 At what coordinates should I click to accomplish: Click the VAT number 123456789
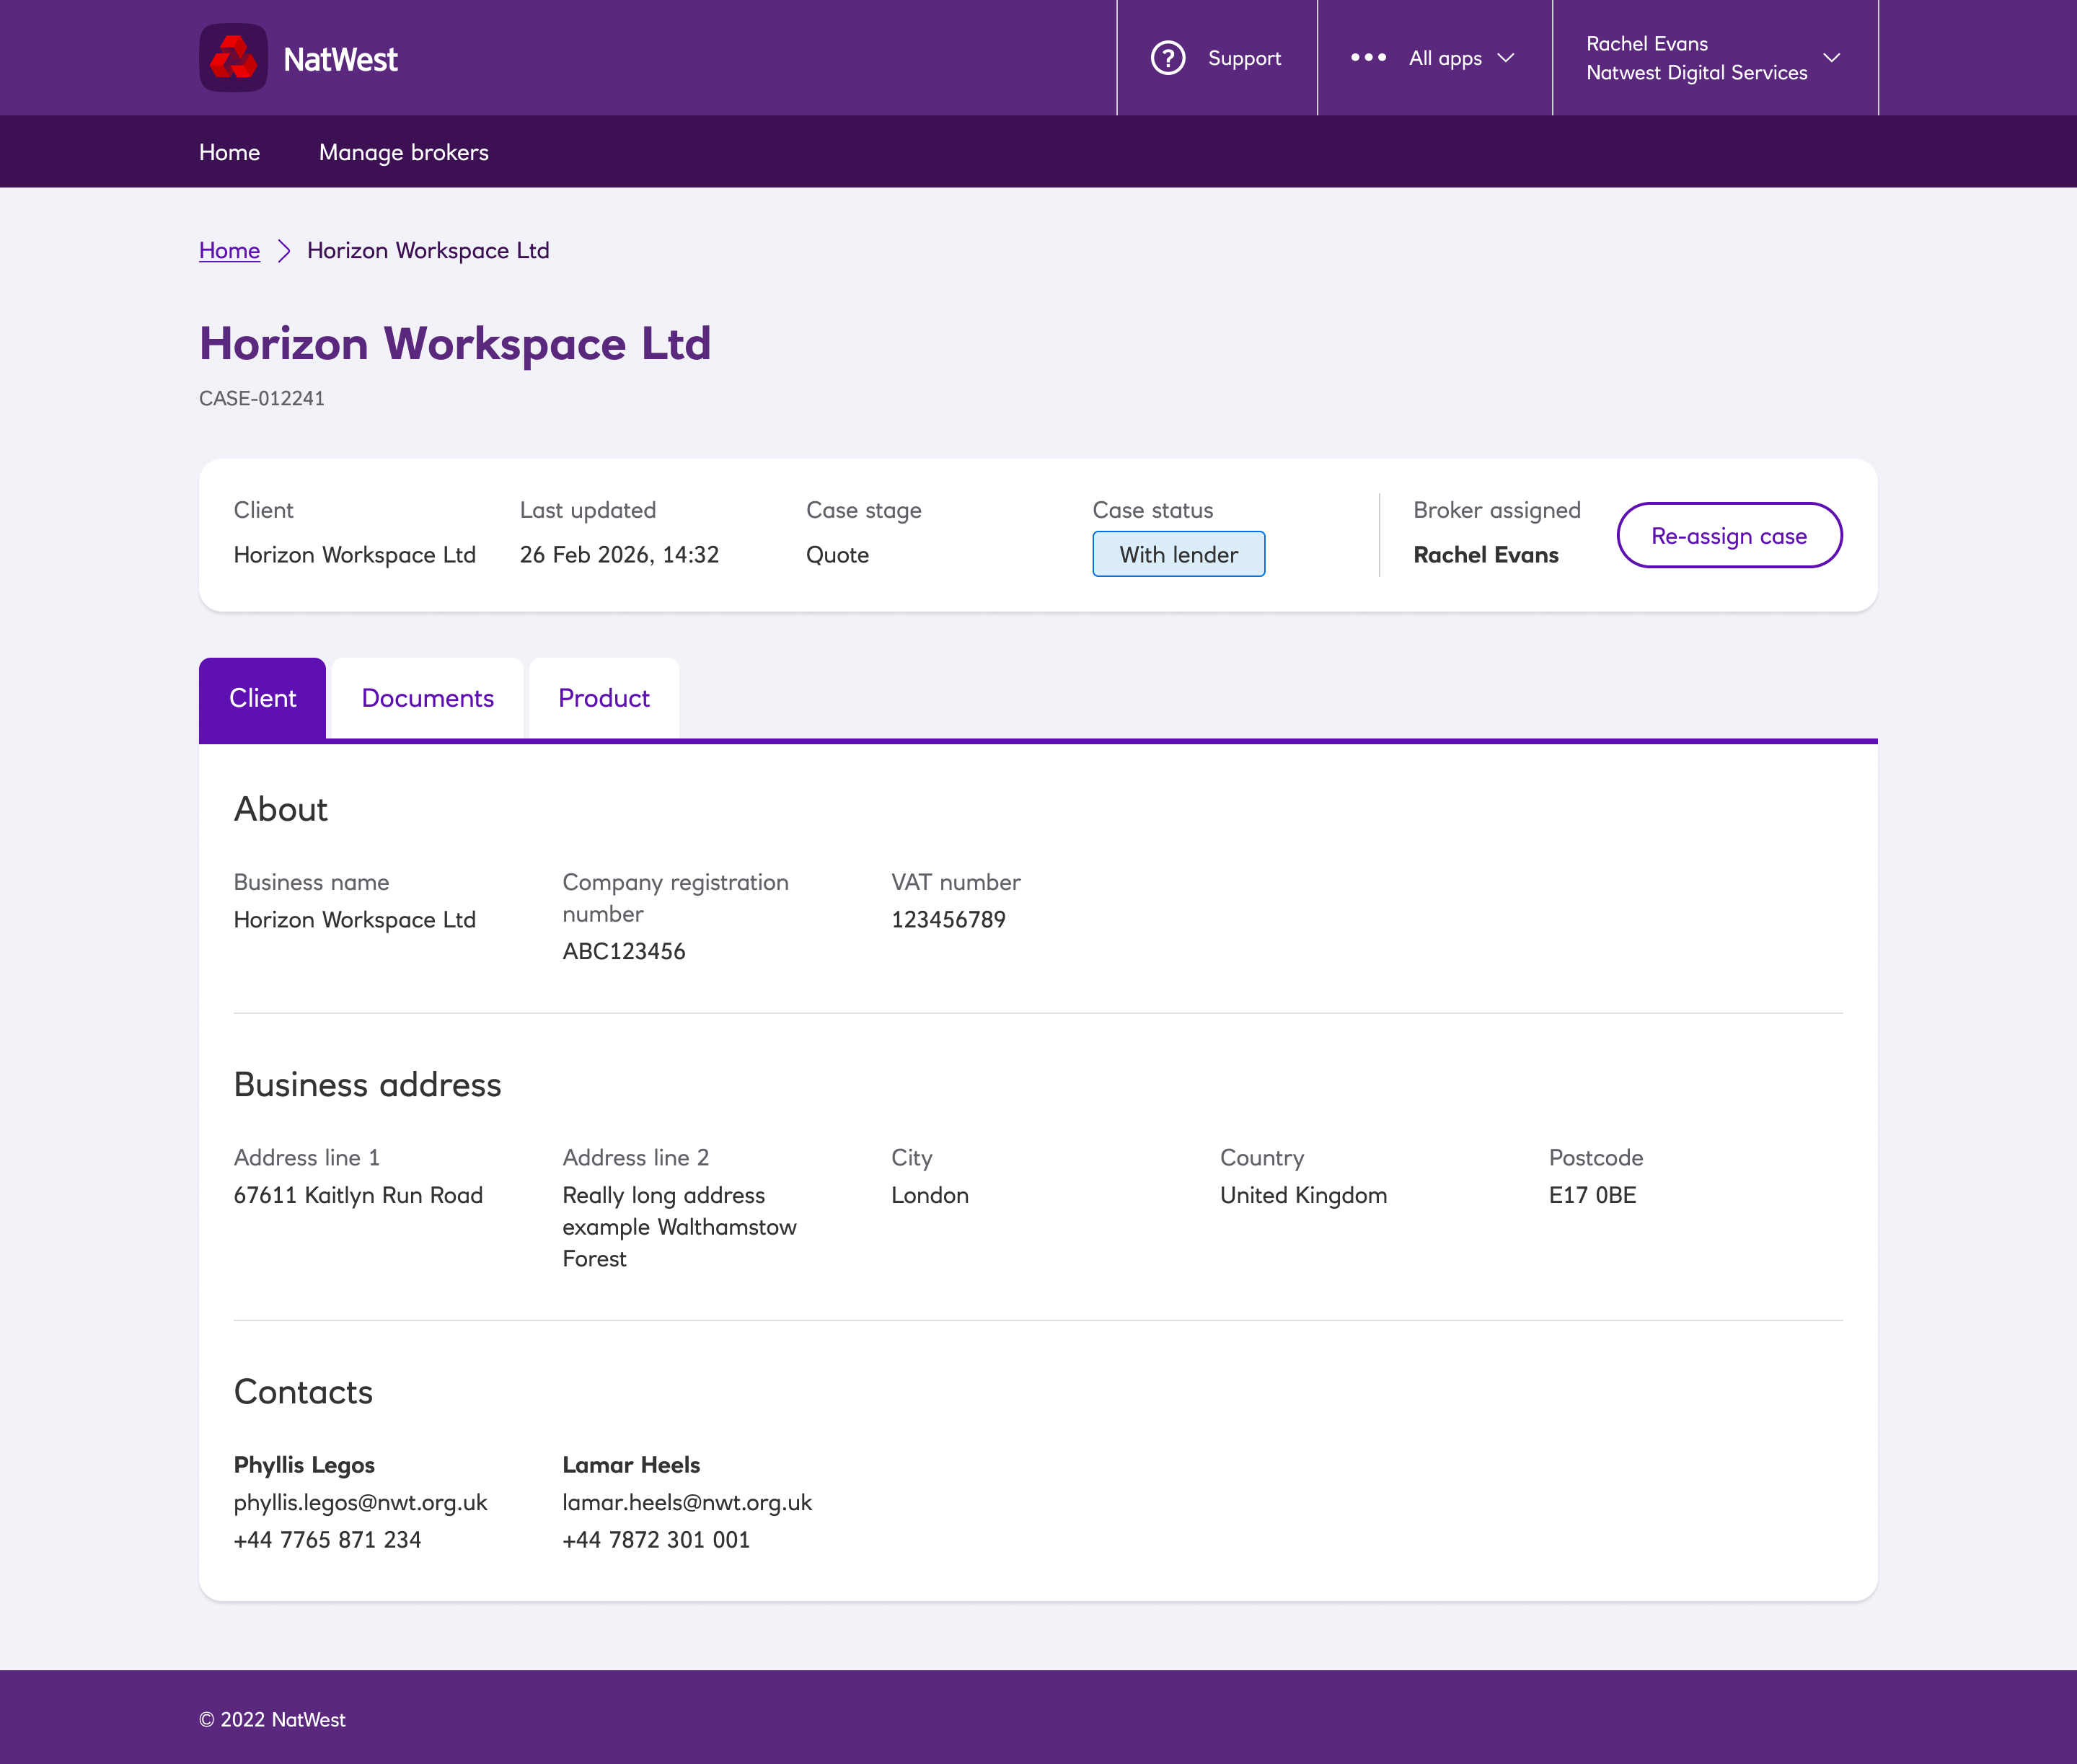[948, 919]
